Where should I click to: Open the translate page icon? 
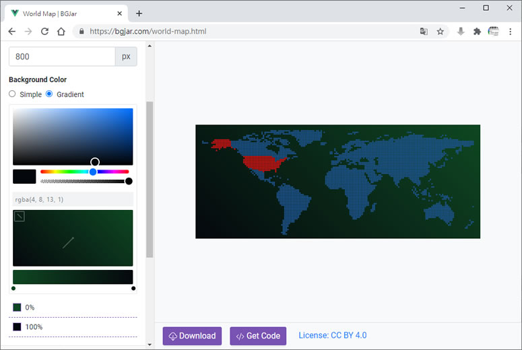pos(424,32)
